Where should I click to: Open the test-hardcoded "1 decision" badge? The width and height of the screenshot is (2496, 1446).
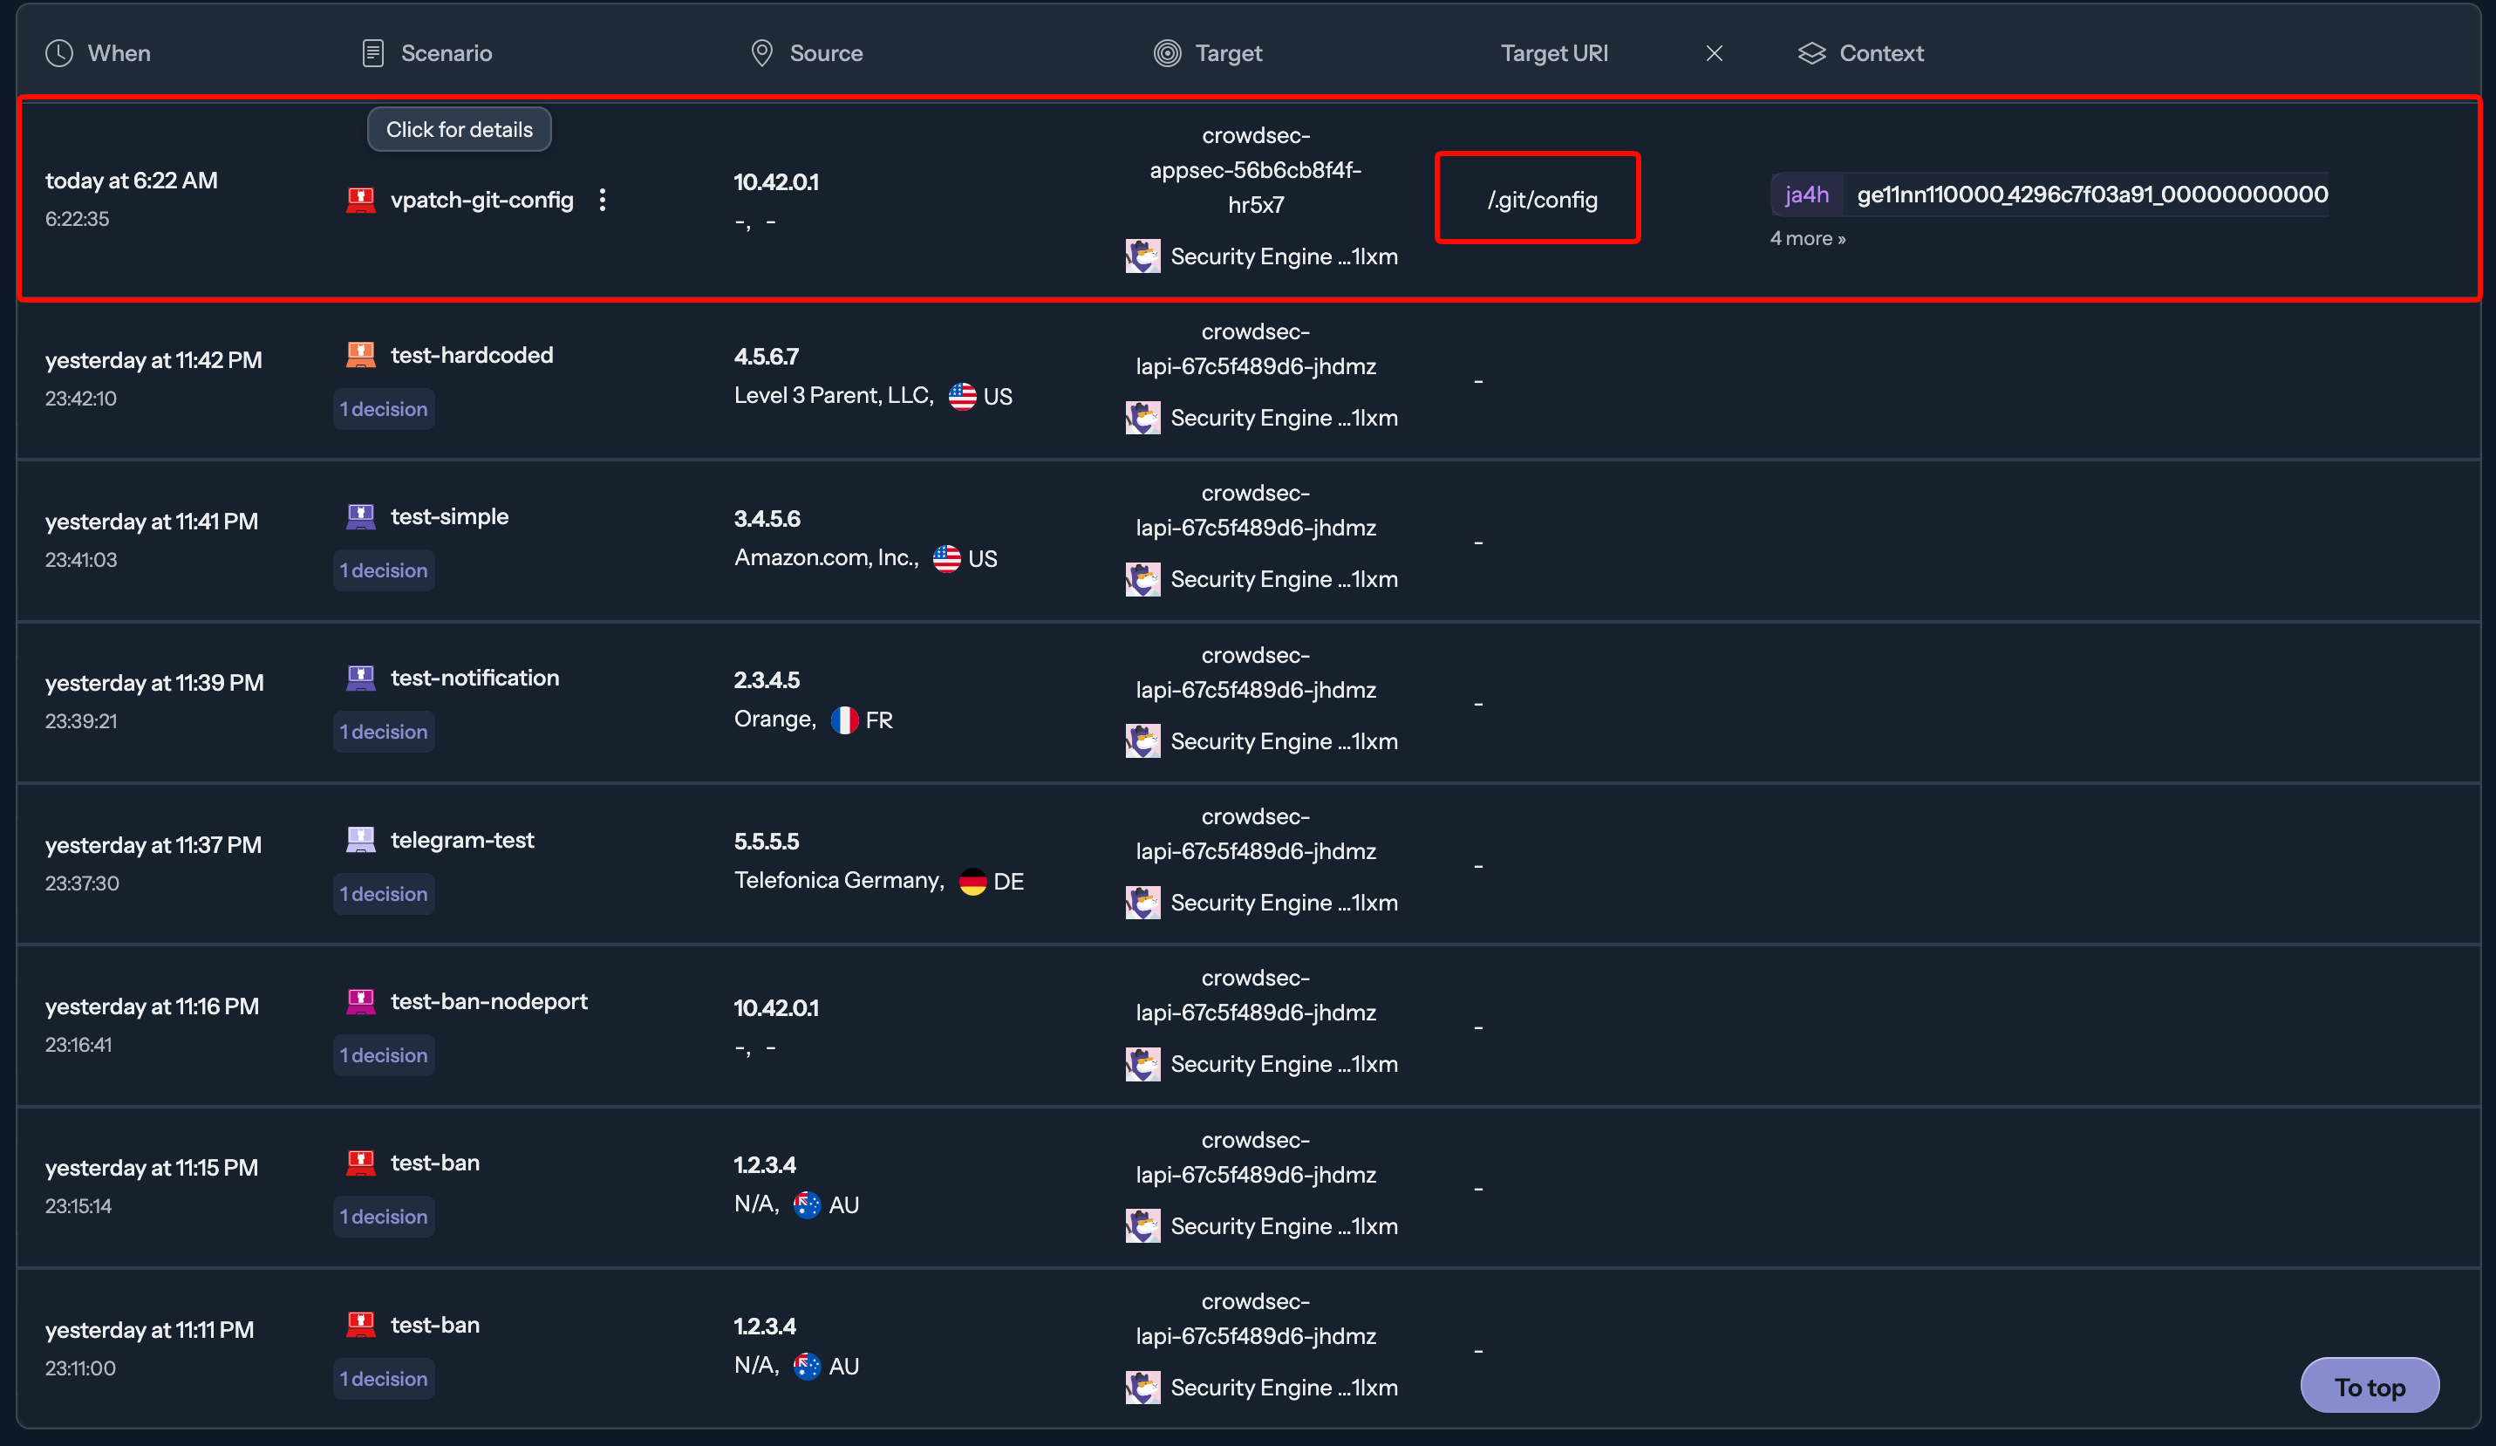pyautogui.click(x=384, y=409)
